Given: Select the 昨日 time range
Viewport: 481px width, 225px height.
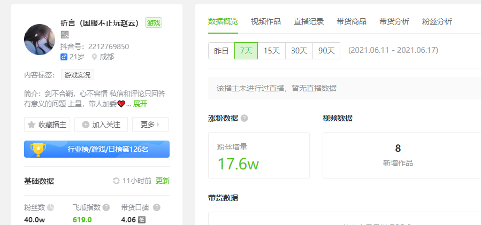Looking at the screenshot, I should click(222, 51).
